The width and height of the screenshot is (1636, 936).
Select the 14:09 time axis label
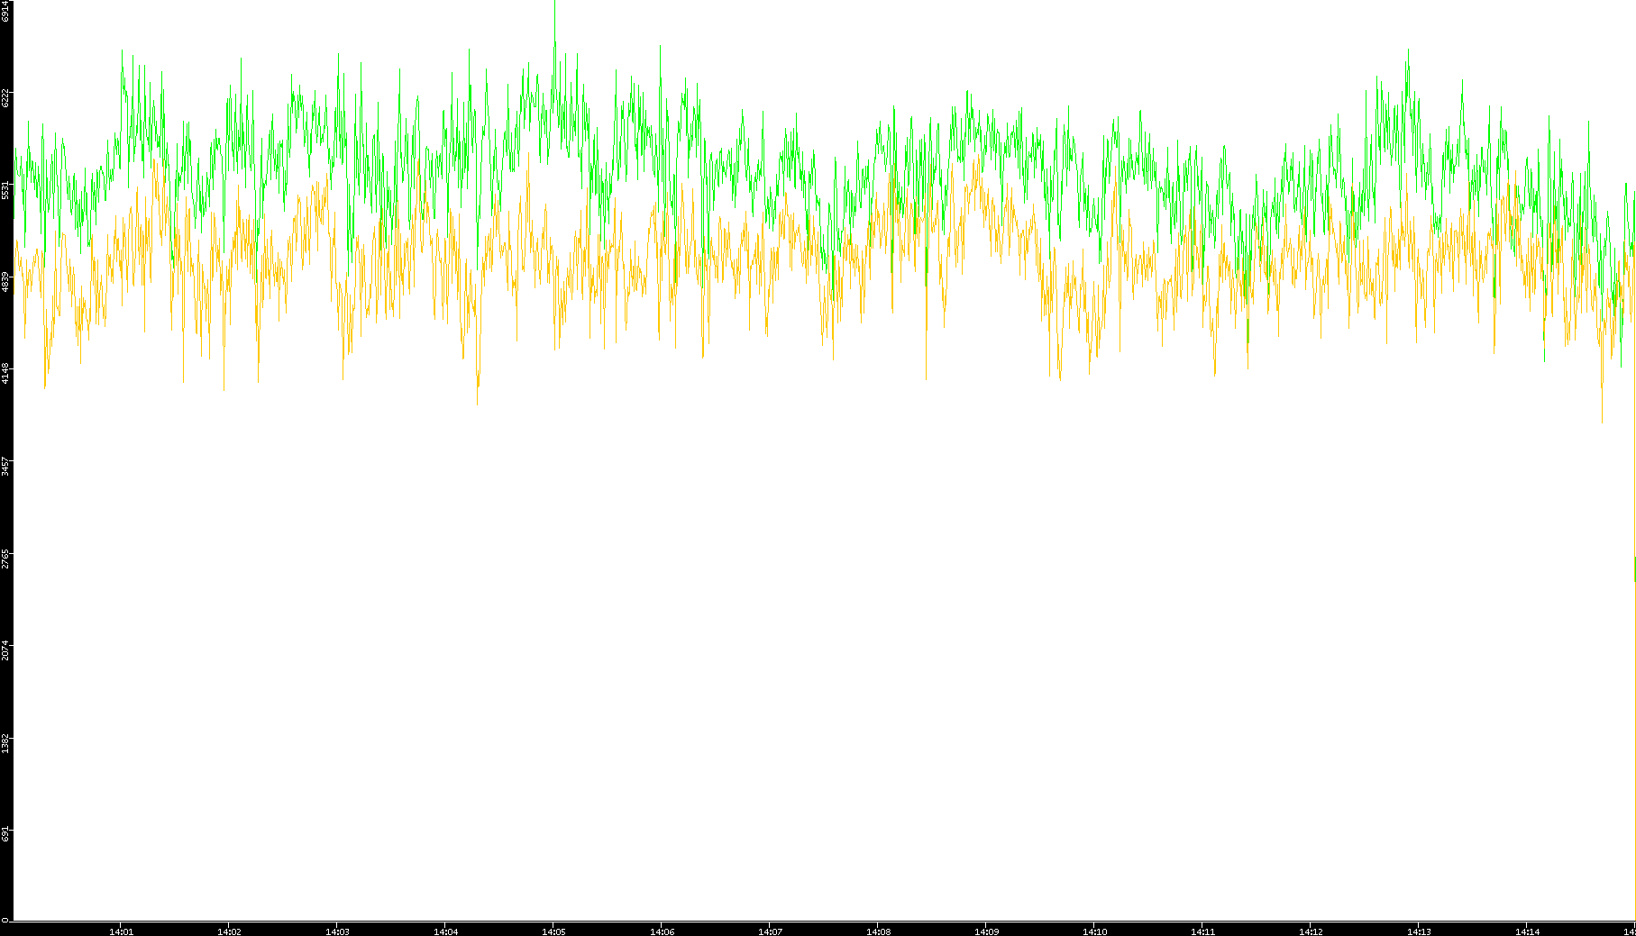986,931
